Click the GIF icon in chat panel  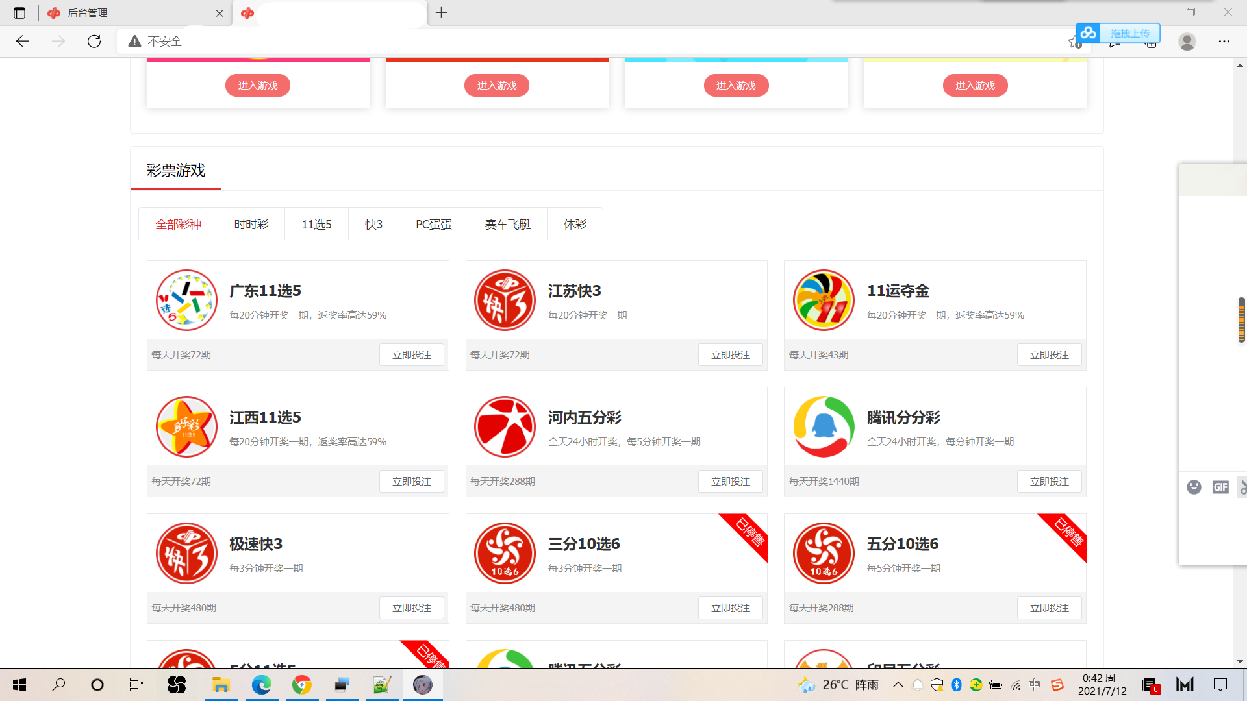coord(1220,487)
